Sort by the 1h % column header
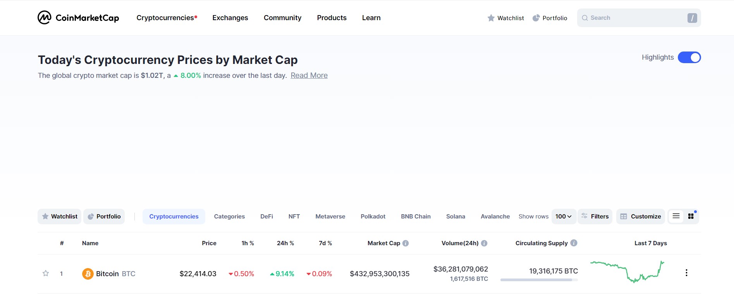Viewport: 734px width, 294px height. click(x=248, y=243)
